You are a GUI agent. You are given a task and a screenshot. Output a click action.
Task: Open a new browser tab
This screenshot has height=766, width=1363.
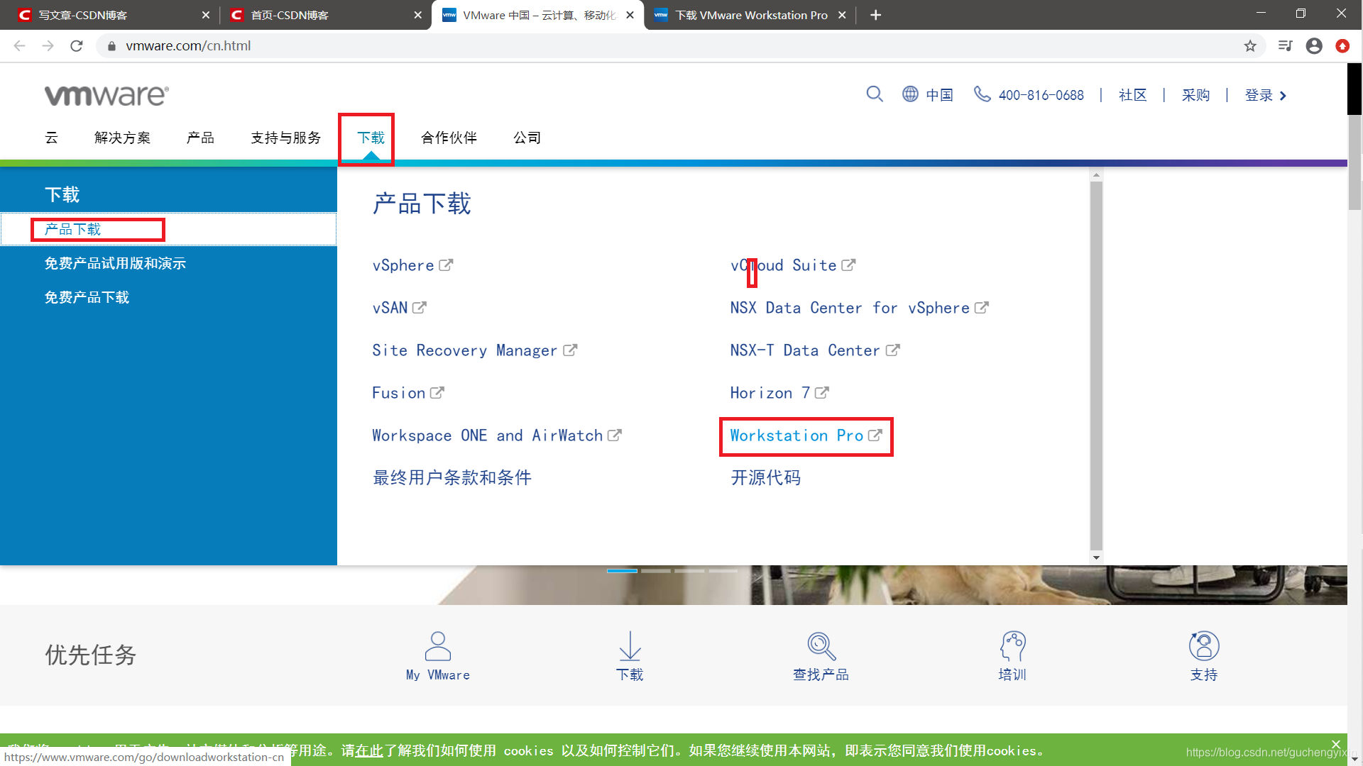(876, 15)
